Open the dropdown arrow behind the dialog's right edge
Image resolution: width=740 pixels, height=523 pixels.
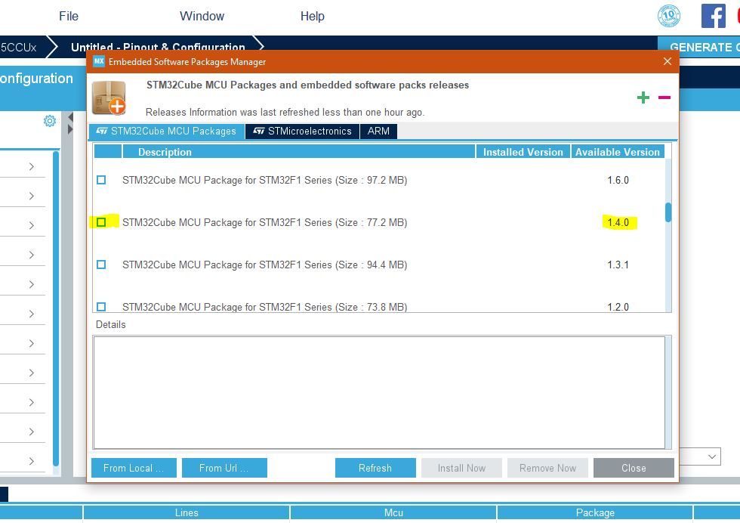[711, 456]
